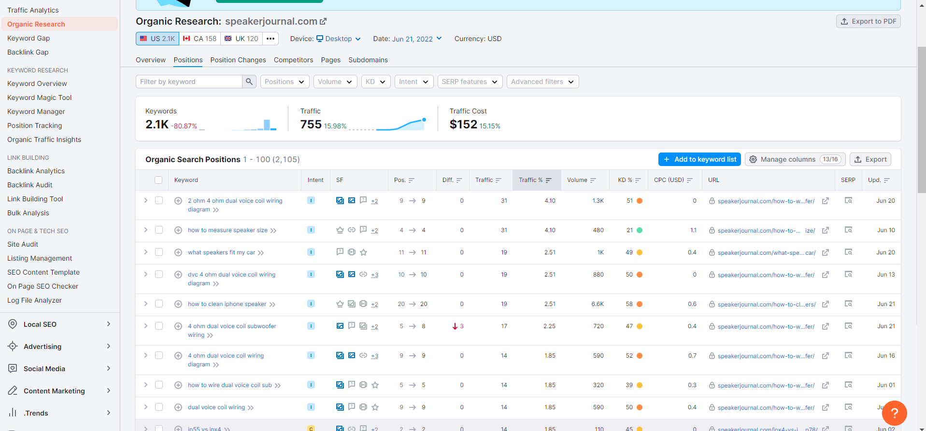Check the 'how to measure speaker size' row

(159, 230)
